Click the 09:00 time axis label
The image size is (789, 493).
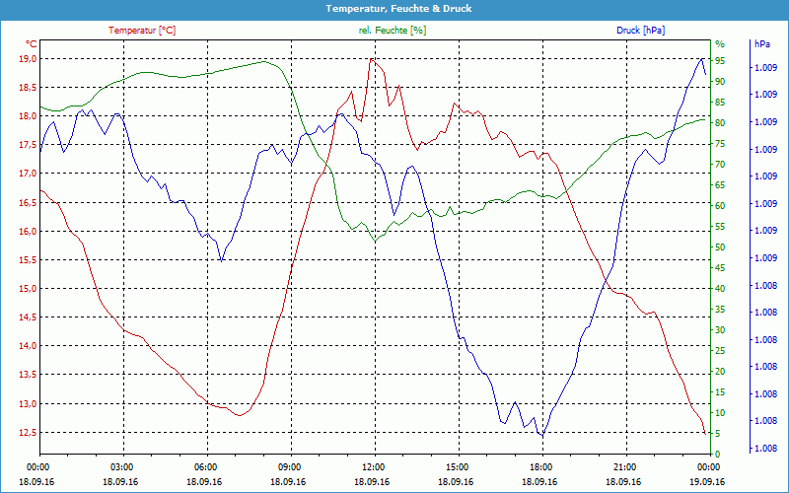(x=288, y=467)
